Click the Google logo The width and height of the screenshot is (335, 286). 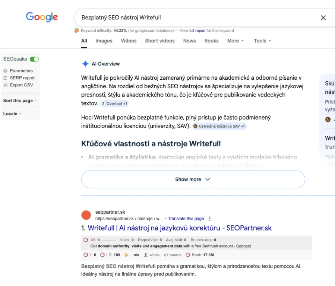[x=42, y=17]
